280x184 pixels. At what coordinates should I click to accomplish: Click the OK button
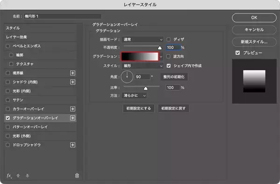[254, 18]
